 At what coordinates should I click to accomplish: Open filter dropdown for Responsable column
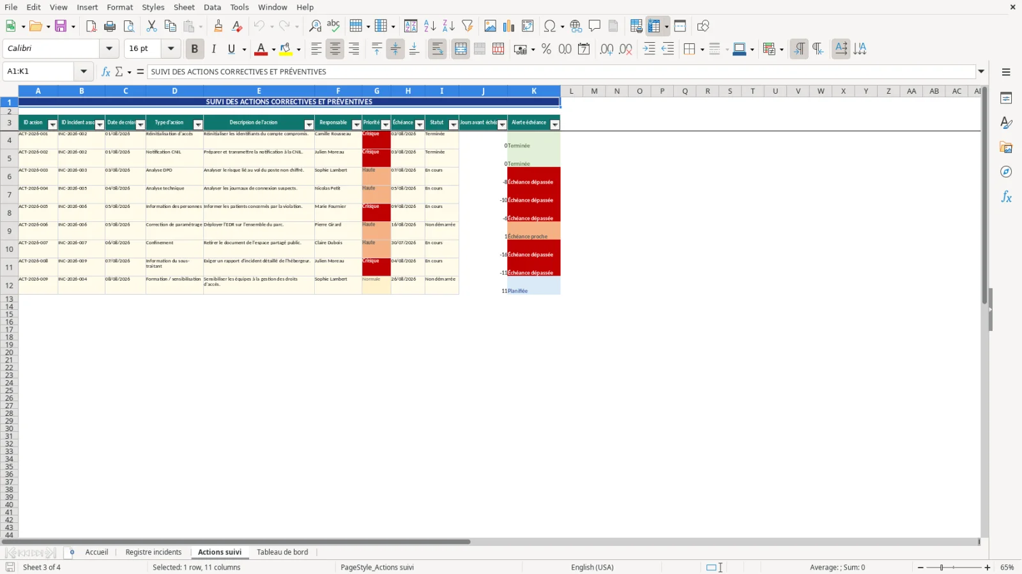click(x=356, y=124)
